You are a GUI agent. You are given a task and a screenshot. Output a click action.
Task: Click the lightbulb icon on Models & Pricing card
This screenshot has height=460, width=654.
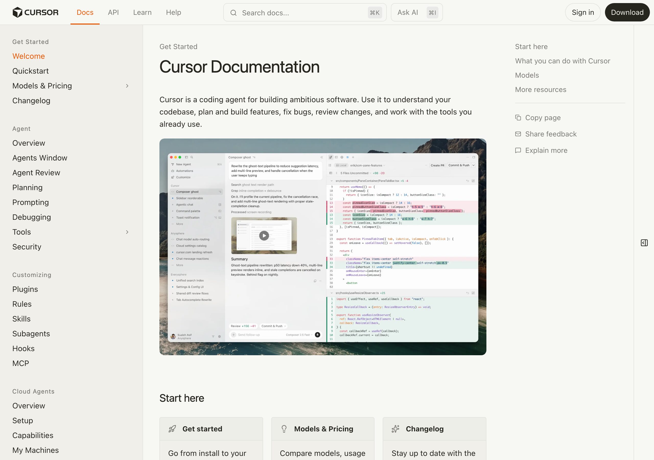pyautogui.click(x=284, y=429)
